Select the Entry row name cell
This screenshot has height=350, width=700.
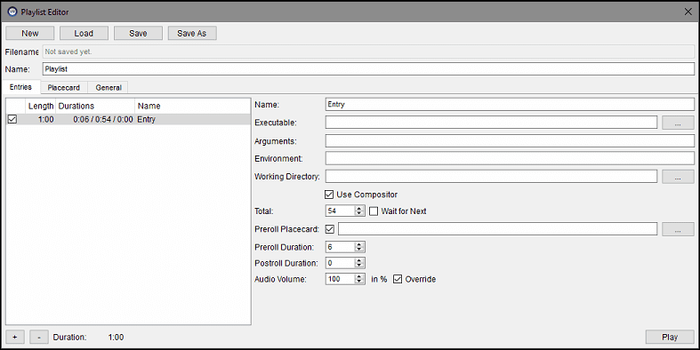click(192, 120)
